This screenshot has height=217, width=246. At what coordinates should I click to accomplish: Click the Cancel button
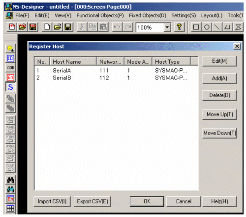click(x=184, y=201)
